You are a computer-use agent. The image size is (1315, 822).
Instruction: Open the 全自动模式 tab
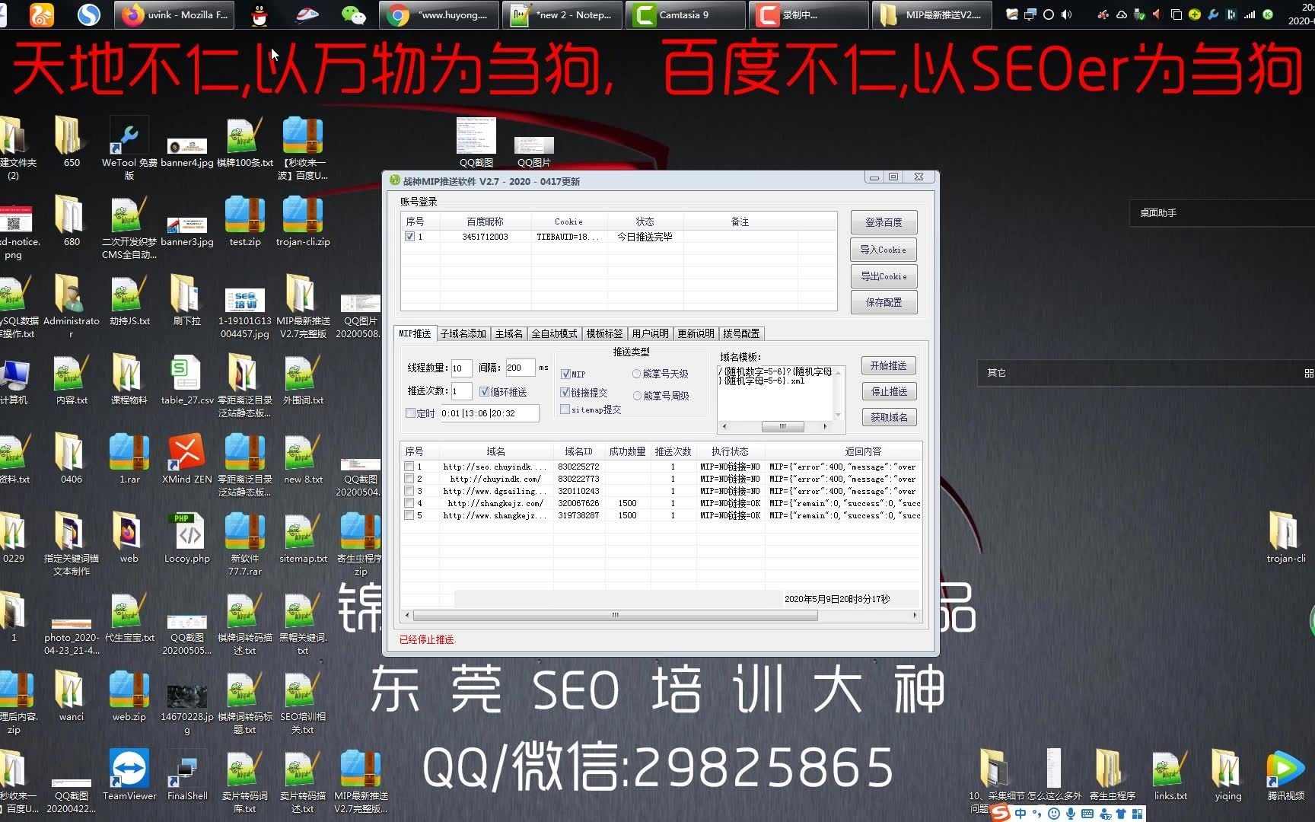click(554, 333)
